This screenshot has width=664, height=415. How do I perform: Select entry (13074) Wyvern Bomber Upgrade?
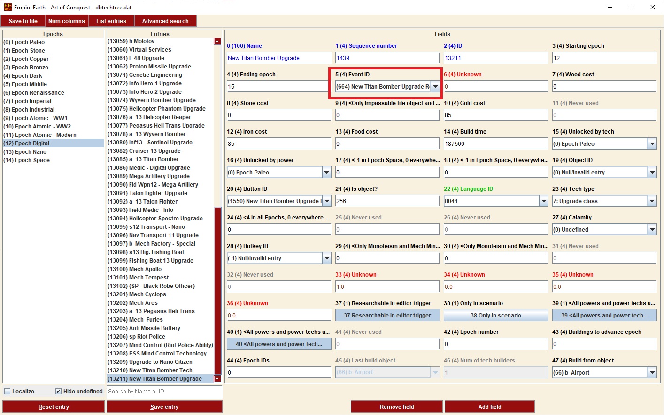(160, 100)
